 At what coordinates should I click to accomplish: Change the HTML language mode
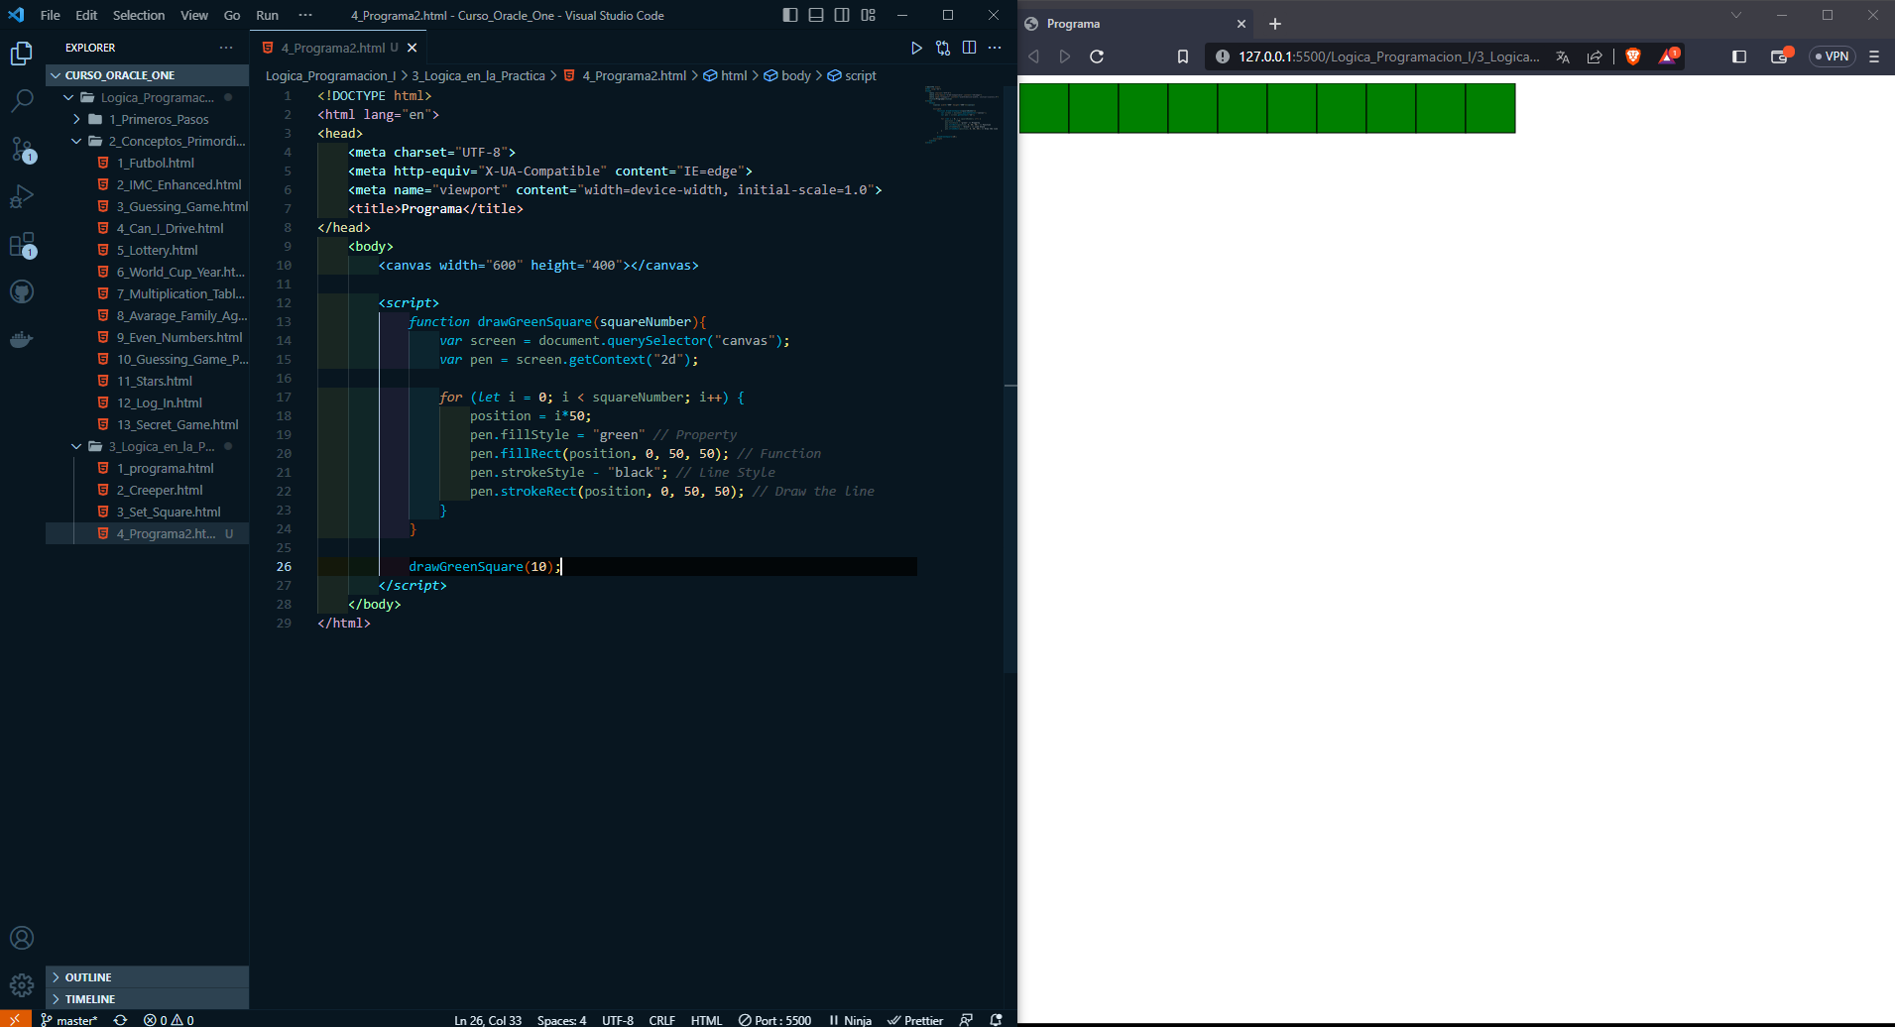pos(706,1020)
